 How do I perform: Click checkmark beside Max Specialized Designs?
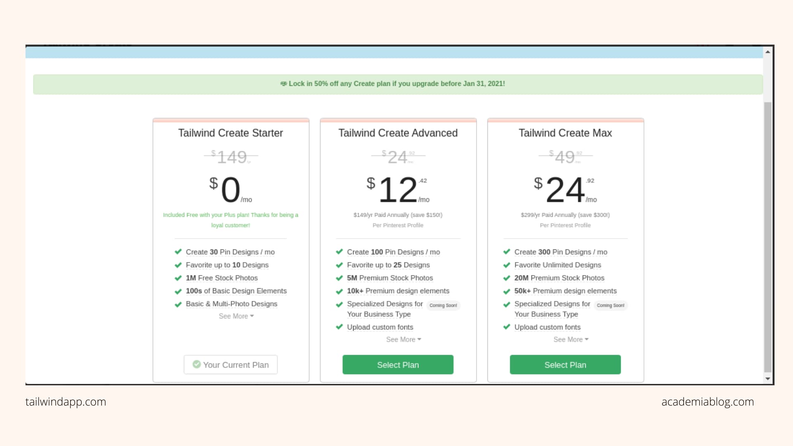coord(507,304)
